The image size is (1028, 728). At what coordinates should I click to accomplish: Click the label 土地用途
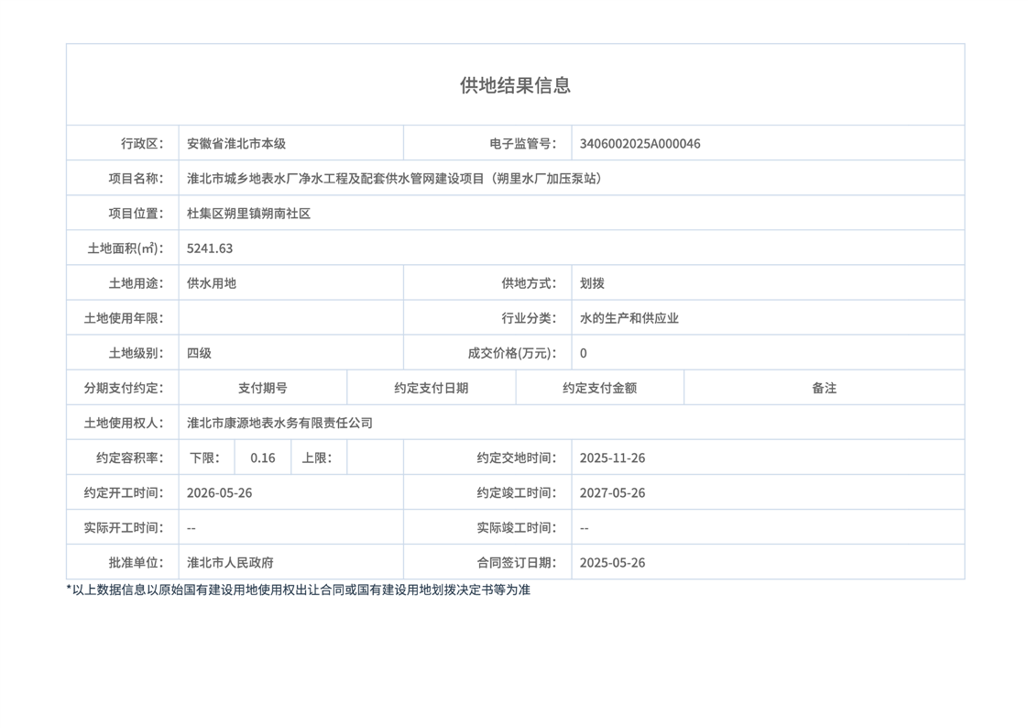(136, 283)
